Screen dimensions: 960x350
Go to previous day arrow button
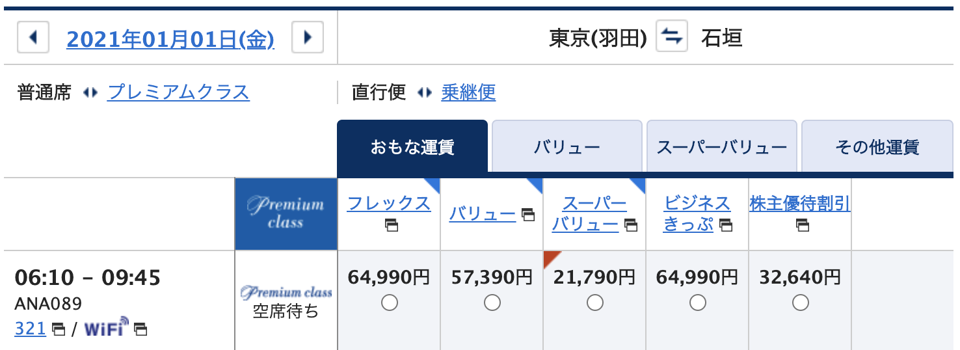33,38
